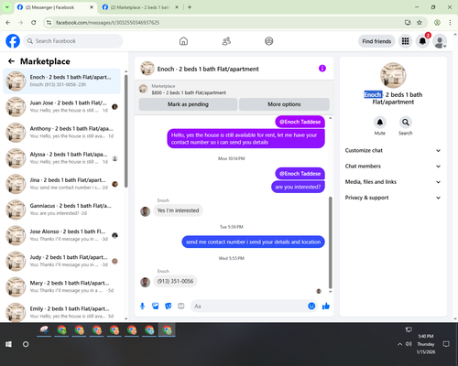This screenshot has height=366, width=458.
Task: Click the large listing photo in info panel
Action: [393, 75]
